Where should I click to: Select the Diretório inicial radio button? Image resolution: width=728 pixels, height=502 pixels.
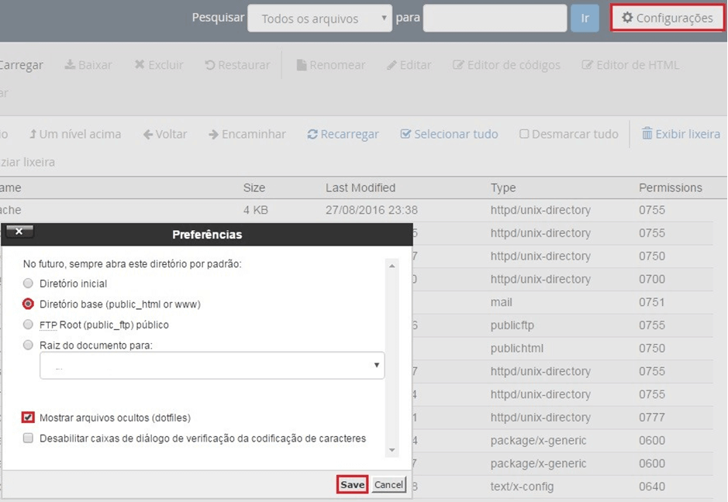(29, 283)
